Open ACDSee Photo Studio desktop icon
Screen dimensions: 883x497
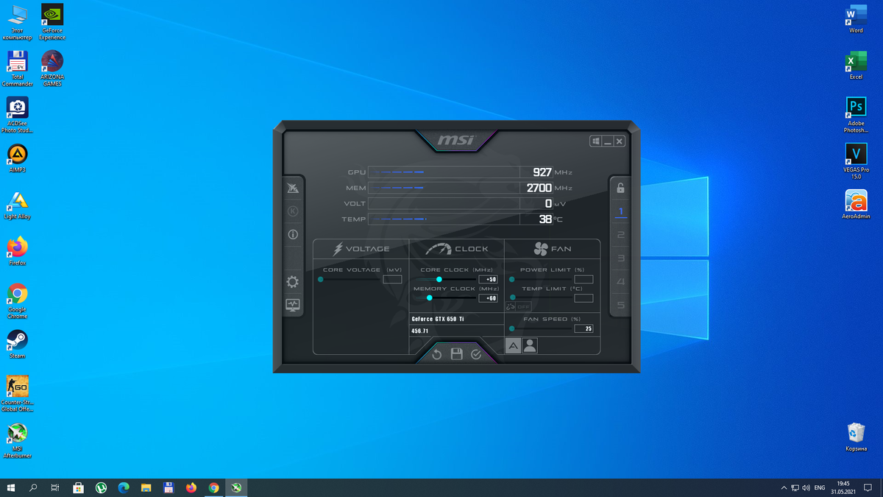[18, 115]
